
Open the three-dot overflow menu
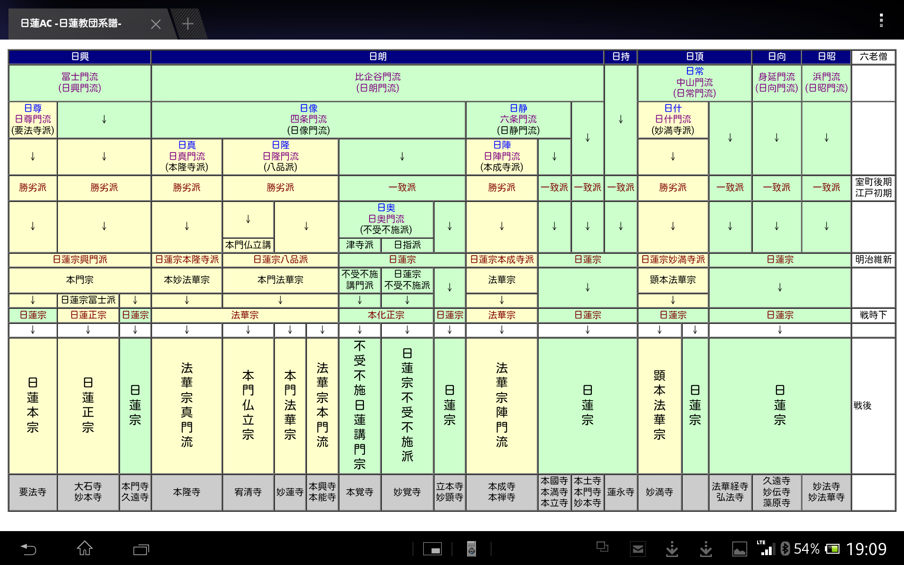[881, 20]
